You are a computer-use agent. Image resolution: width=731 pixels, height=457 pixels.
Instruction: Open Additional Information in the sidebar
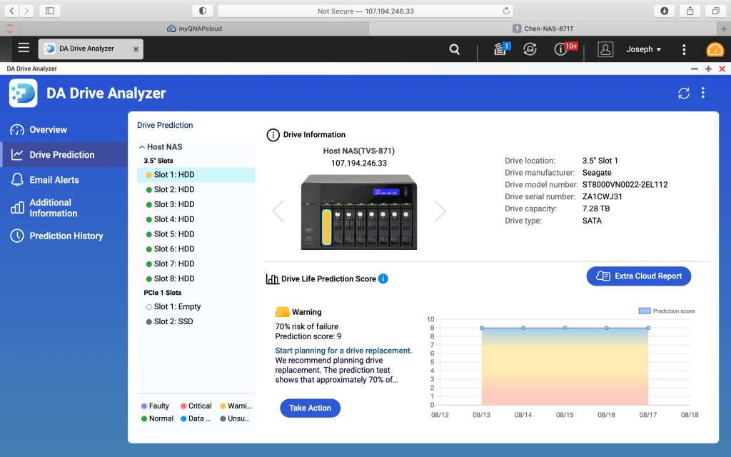(x=64, y=208)
